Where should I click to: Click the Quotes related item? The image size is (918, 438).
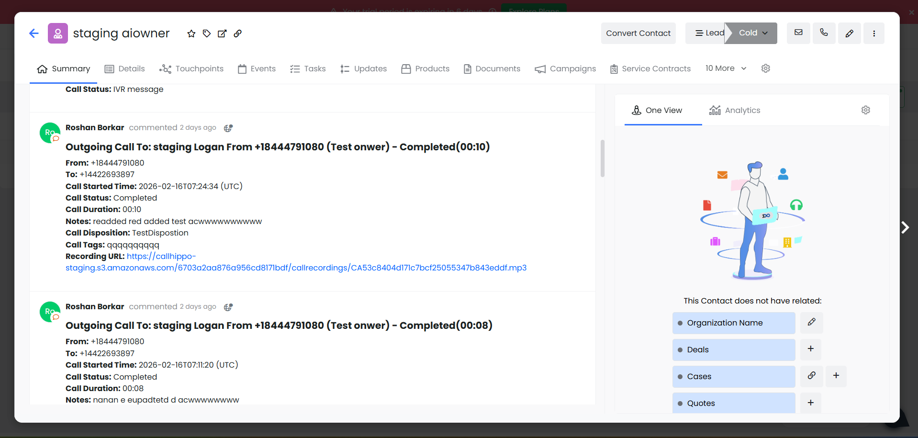(x=734, y=403)
